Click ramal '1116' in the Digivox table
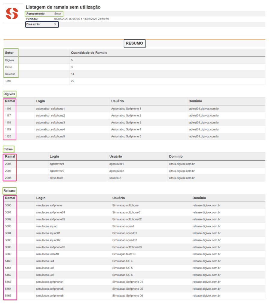 [8, 109]
